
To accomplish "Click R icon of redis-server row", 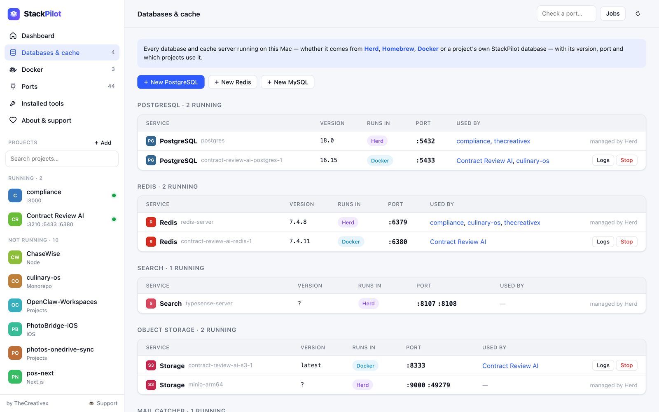I will (151, 222).
